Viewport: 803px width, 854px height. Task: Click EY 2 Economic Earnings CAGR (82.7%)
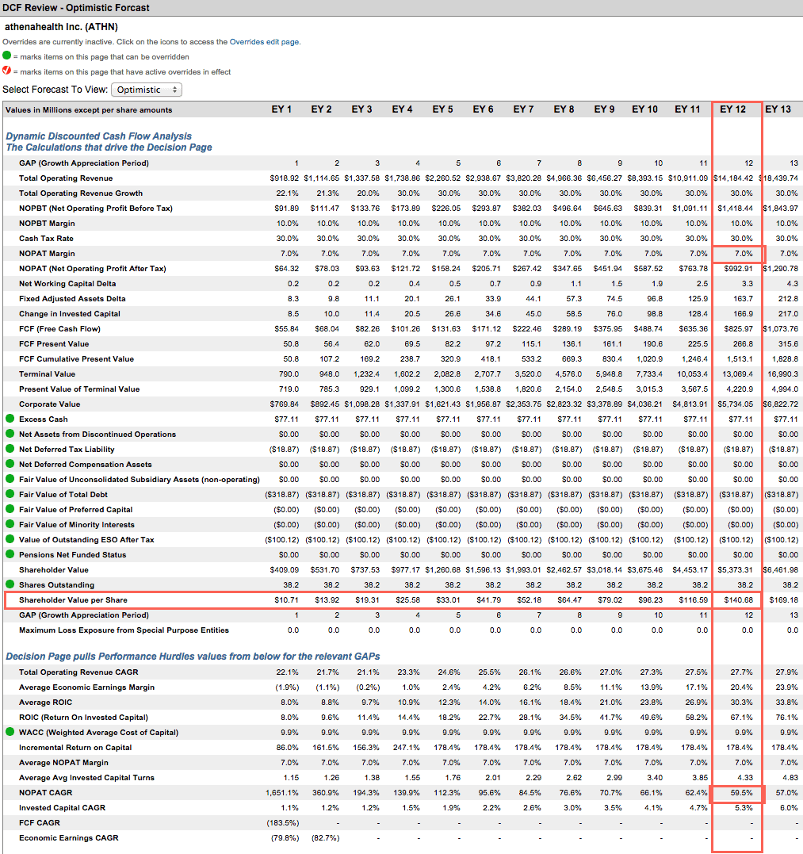click(325, 837)
